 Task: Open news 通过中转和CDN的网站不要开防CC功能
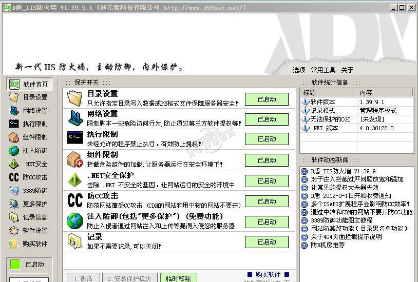click(x=362, y=212)
